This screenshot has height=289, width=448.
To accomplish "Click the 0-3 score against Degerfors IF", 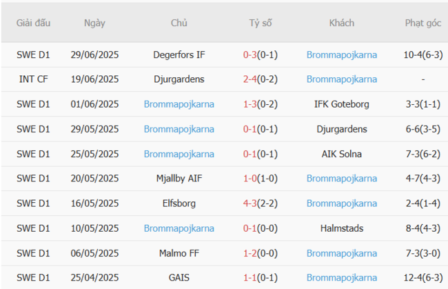I will 250,54.
